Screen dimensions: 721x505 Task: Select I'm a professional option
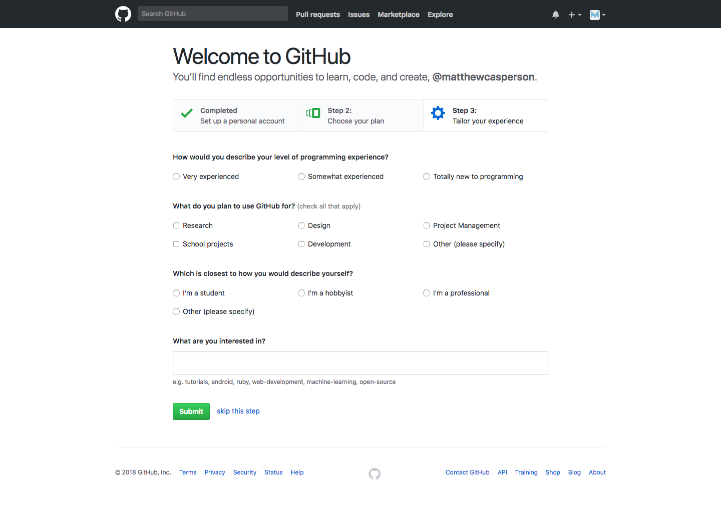coord(427,293)
